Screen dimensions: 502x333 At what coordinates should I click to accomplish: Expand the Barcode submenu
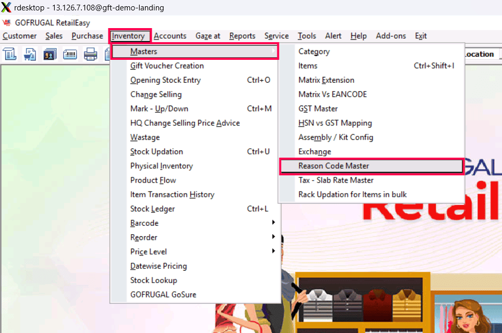[x=195, y=223]
